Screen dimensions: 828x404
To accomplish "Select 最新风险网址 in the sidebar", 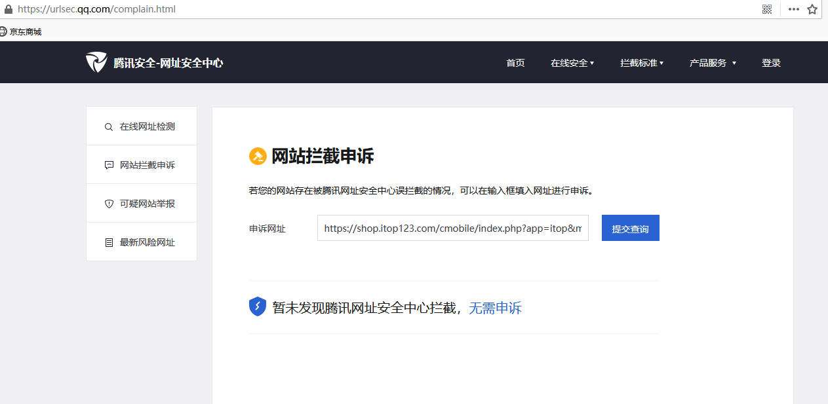I will tap(142, 242).
